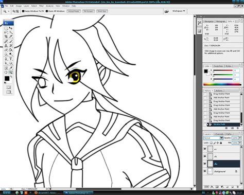This screenshot has height=195, width=244.
Task: Click the Print Size button
Action: 102,11
